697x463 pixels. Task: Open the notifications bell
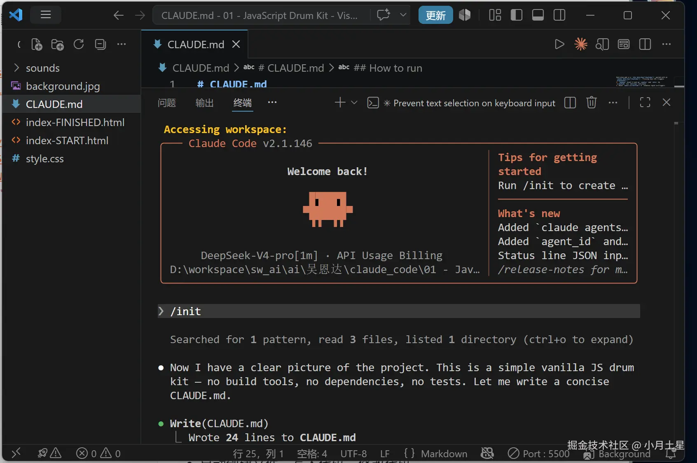pos(671,454)
